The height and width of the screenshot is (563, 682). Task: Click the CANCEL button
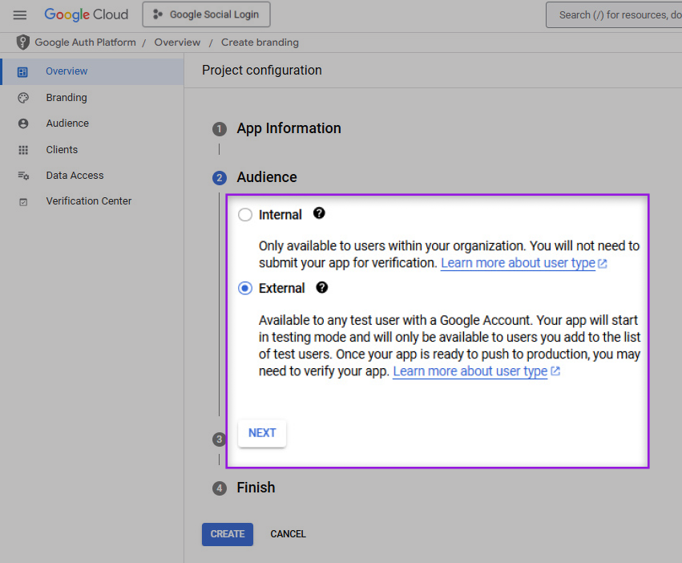[288, 534]
